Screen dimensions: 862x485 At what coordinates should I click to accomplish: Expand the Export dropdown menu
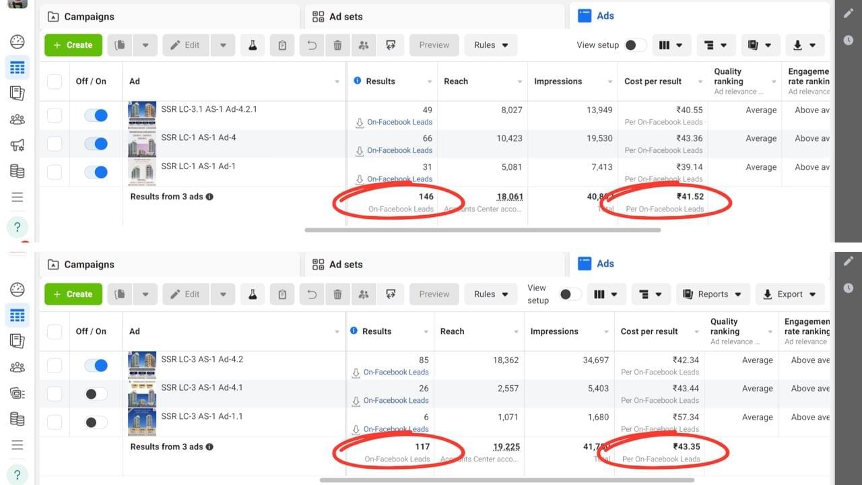789,294
